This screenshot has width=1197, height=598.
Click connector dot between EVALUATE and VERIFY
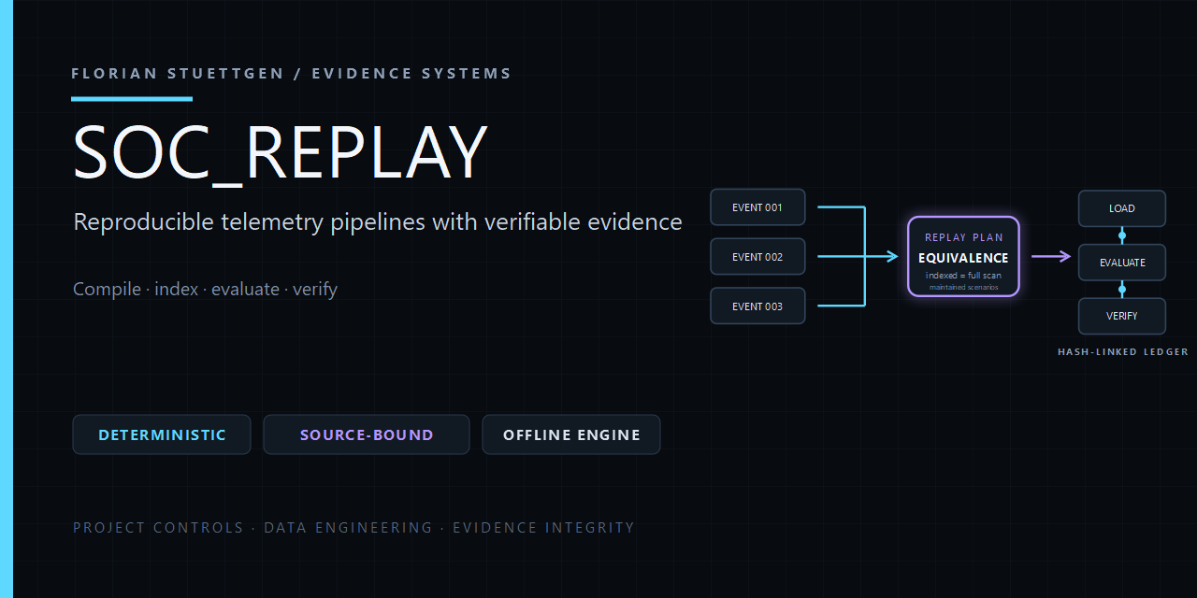click(1122, 290)
